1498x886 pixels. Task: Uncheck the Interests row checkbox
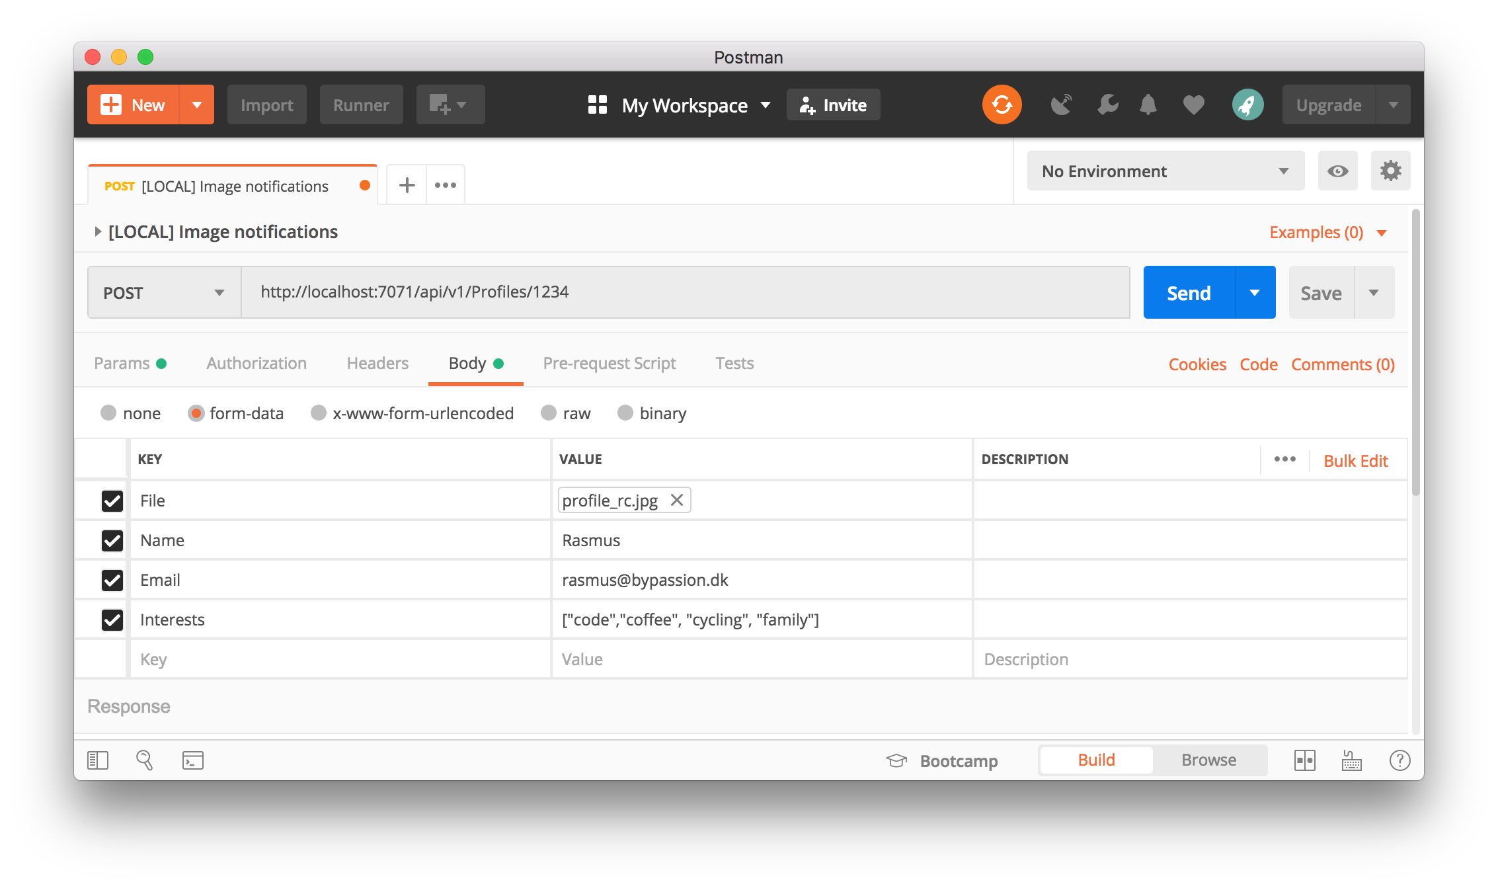click(x=112, y=620)
